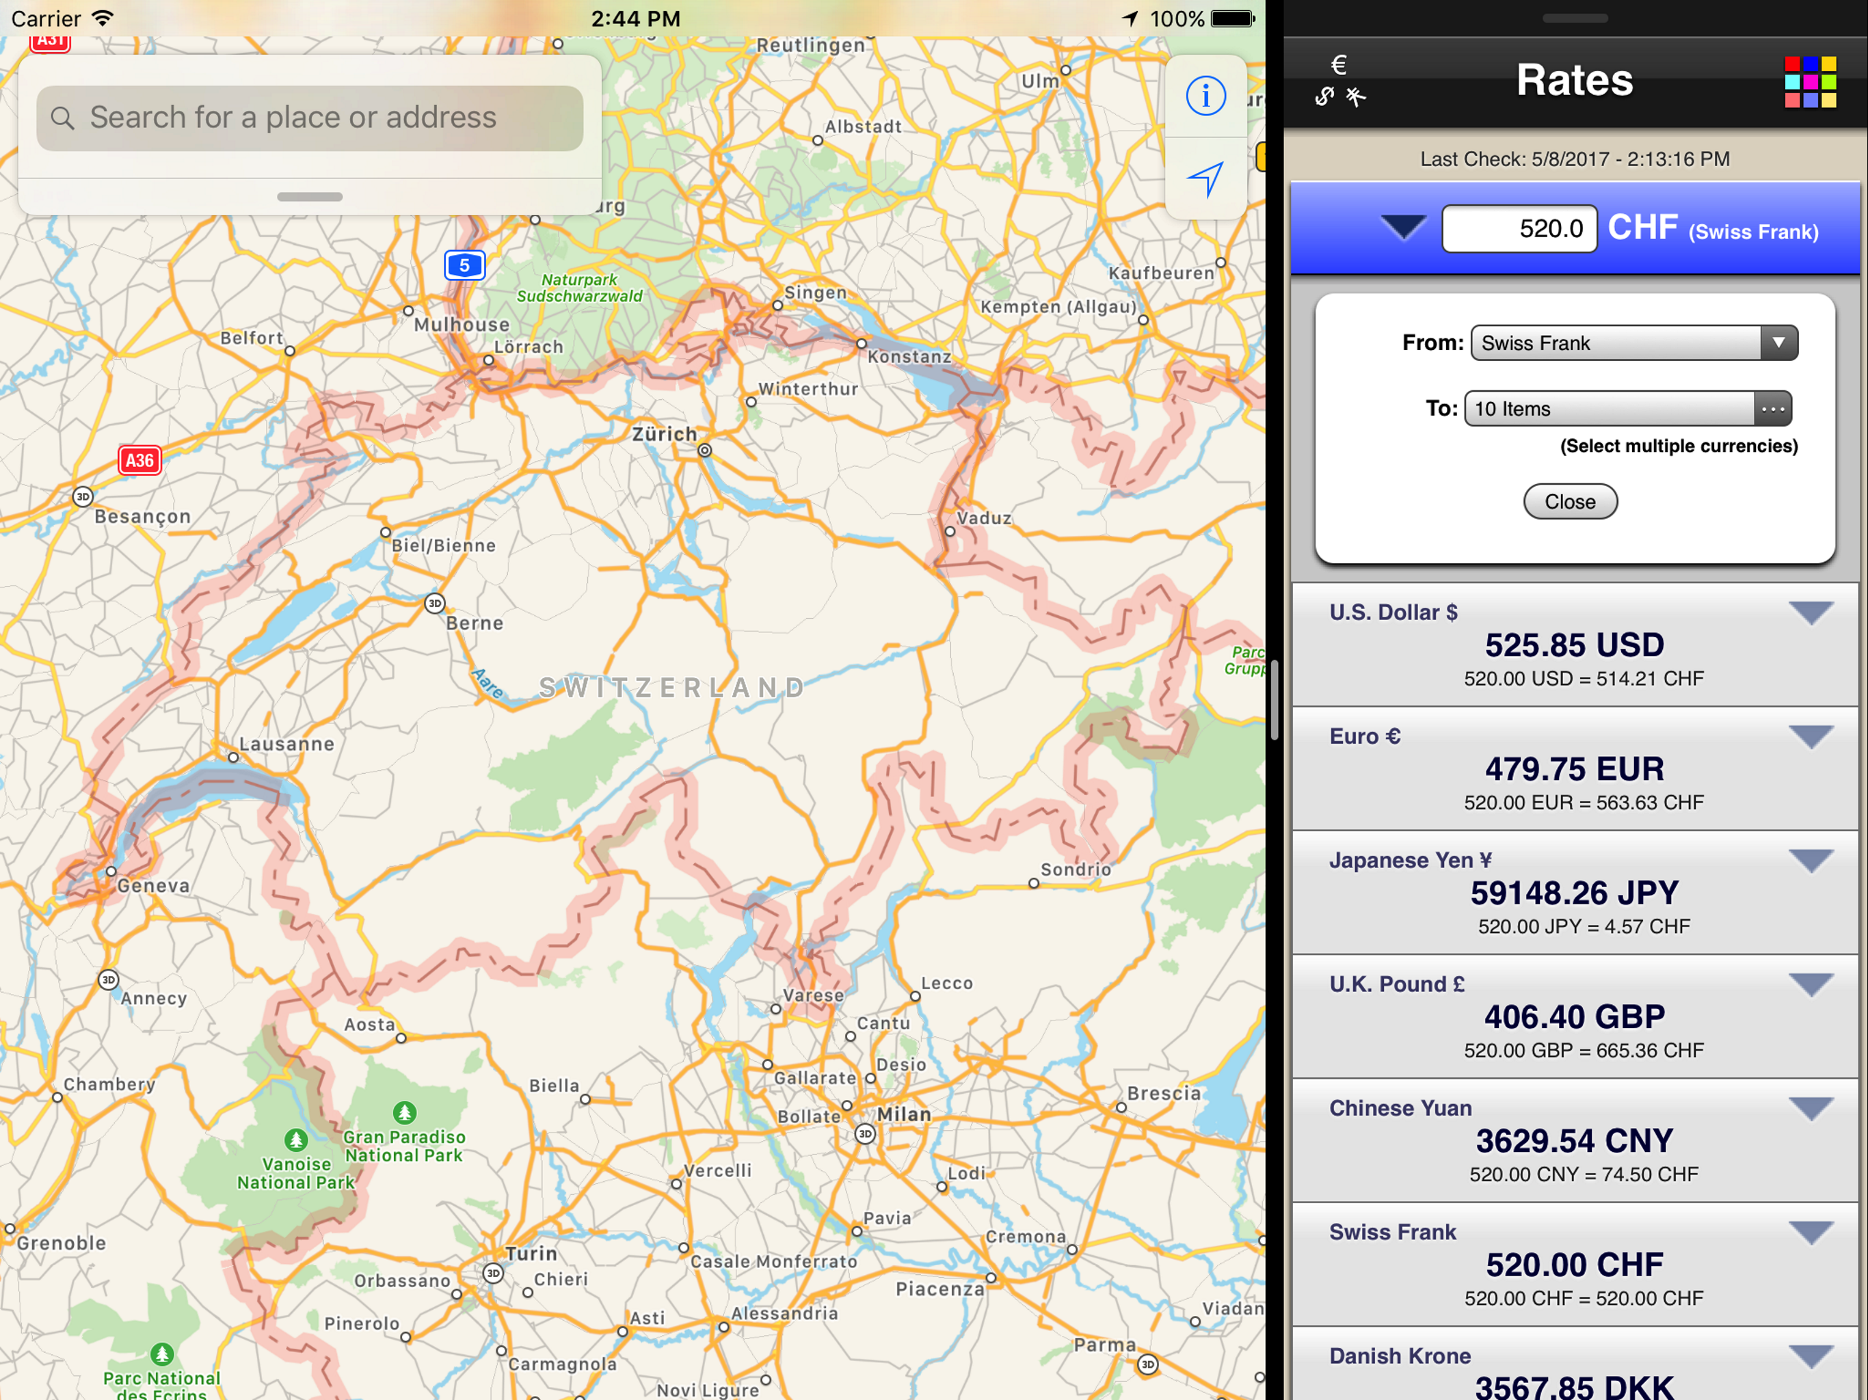Open the colorful grid icon in Rates header

click(x=1810, y=82)
